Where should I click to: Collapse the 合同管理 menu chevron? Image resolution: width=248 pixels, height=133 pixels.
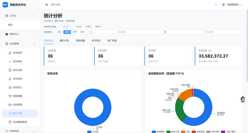click(34, 44)
